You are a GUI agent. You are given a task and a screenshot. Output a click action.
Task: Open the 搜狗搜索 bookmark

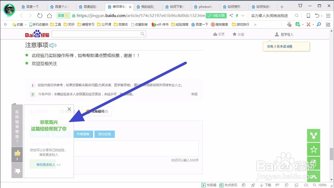click(219, 24)
